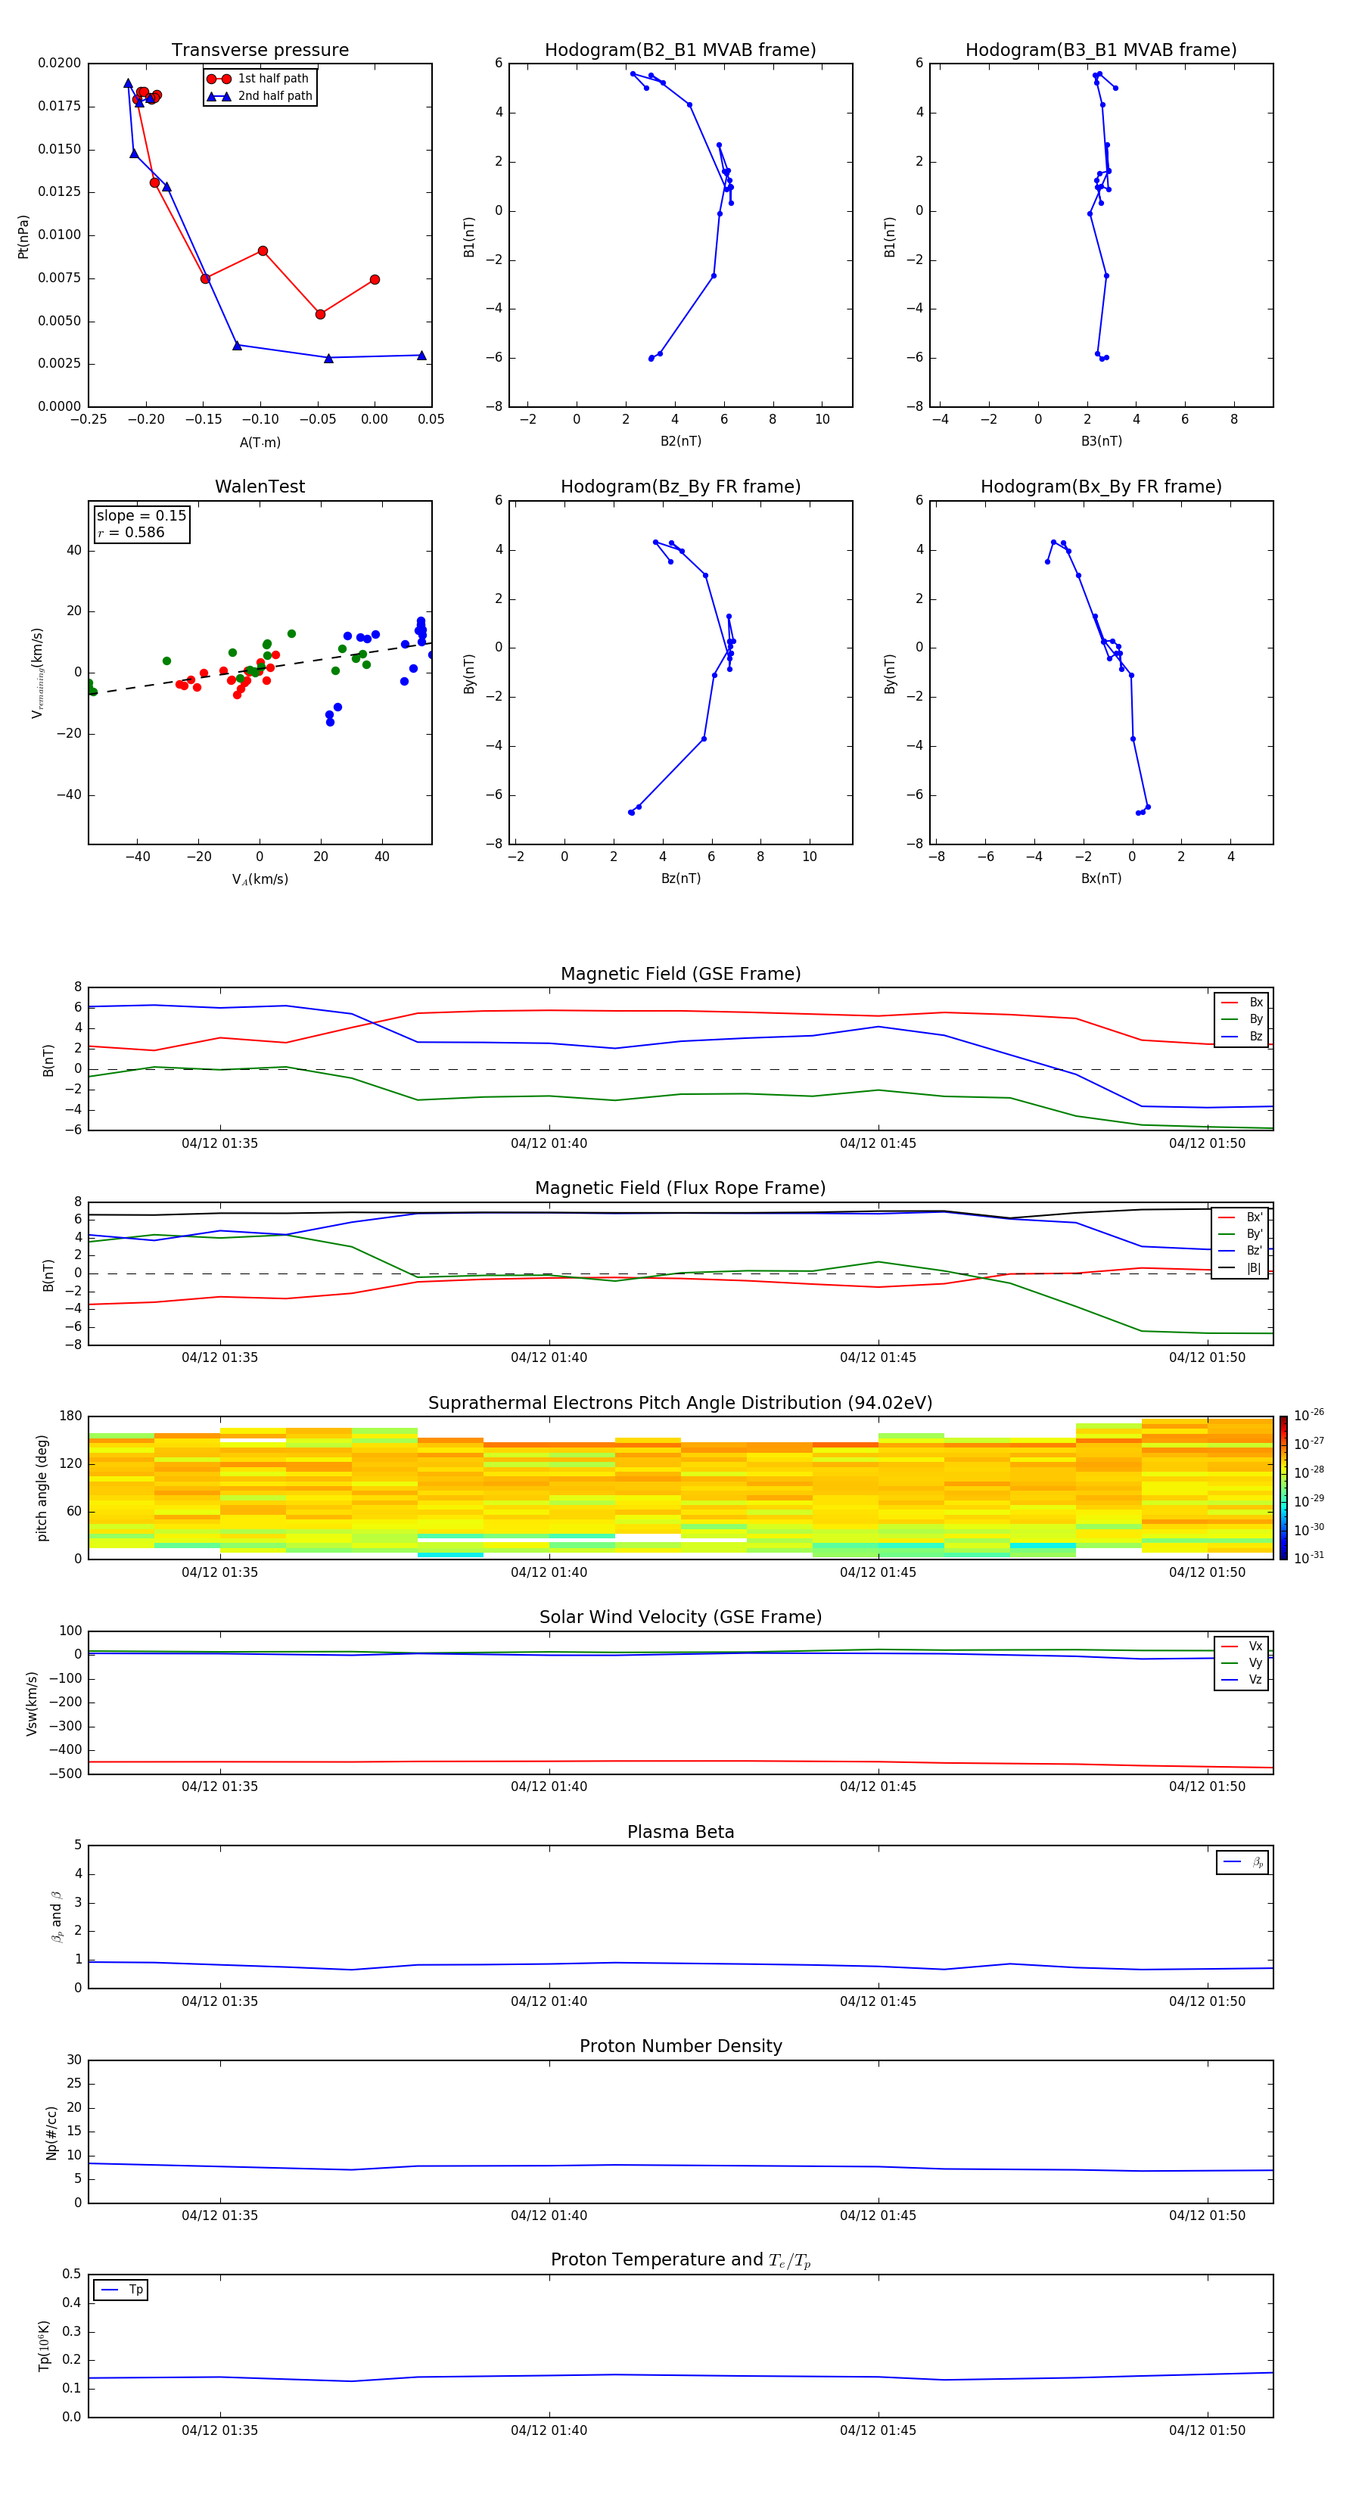Click '04/12 01:35' tick under Plasma Beta plot
Viewport: 1362px width, 2497px height.
[x=220, y=2001]
